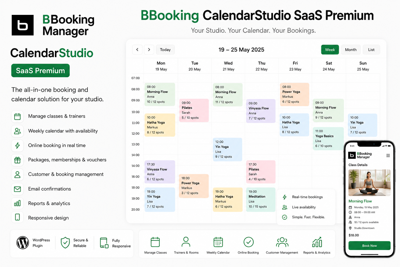
Task: Click the $18.00 price on the phone
Action: [354, 235]
